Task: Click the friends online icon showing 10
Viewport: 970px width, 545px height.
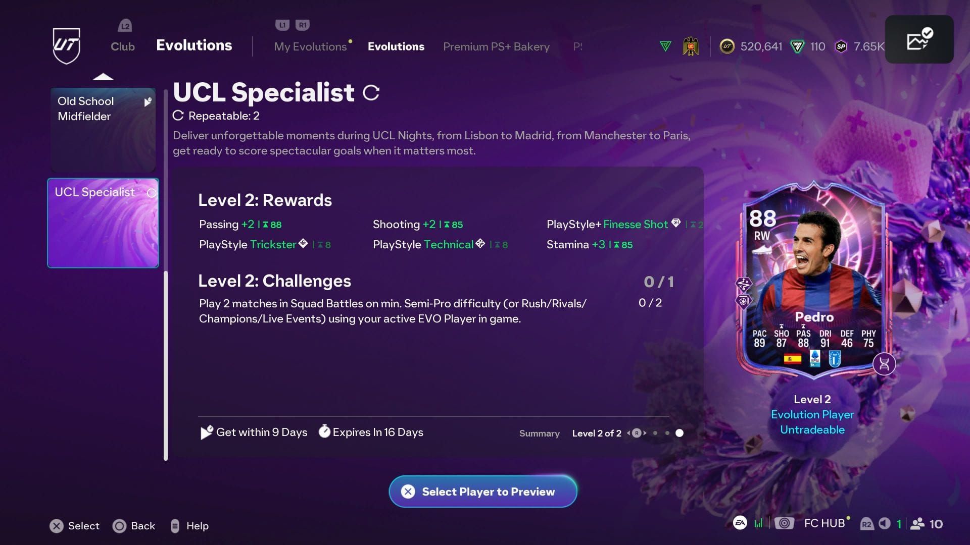Action: (x=917, y=524)
